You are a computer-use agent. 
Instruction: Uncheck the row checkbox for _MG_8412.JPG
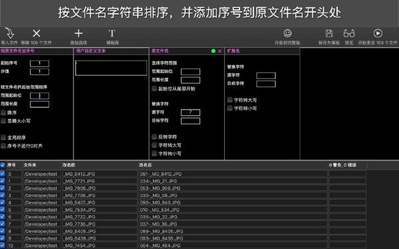tap(3, 174)
